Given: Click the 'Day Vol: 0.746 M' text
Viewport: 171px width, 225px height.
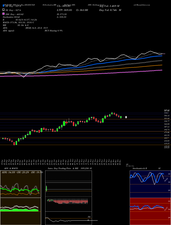Looking at the screenshot, I should click(110, 10).
